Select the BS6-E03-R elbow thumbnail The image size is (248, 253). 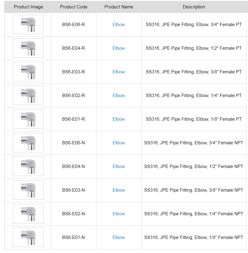click(x=28, y=72)
